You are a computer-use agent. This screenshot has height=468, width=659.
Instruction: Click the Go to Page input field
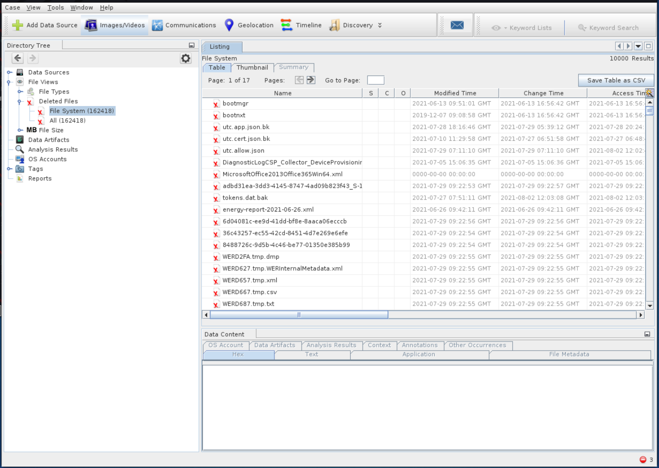point(376,80)
